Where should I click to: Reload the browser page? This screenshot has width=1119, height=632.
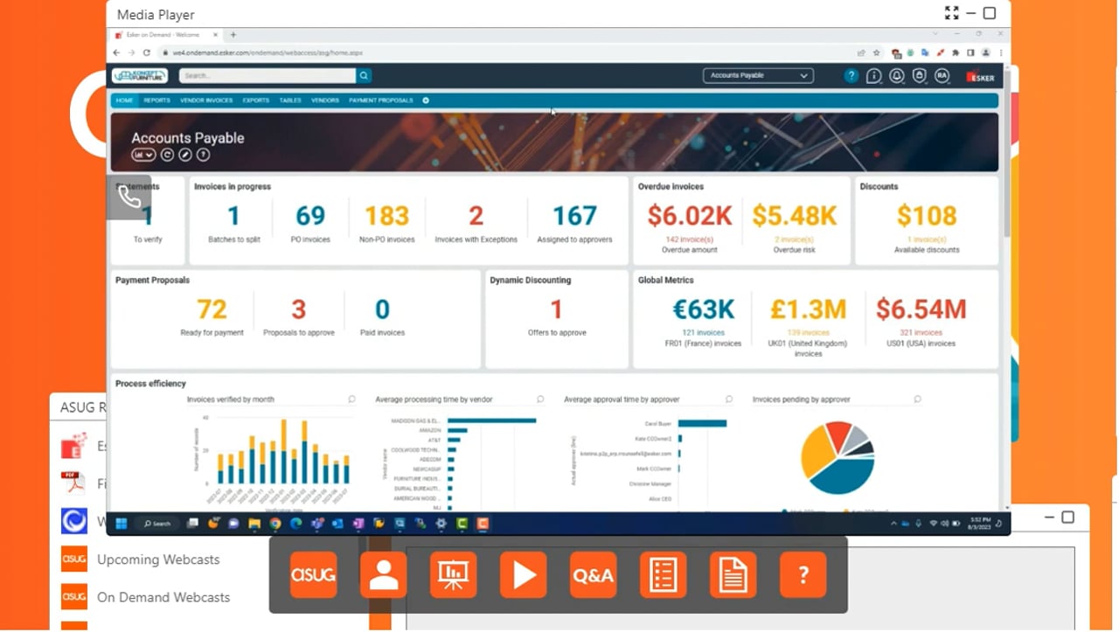(147, 52)
